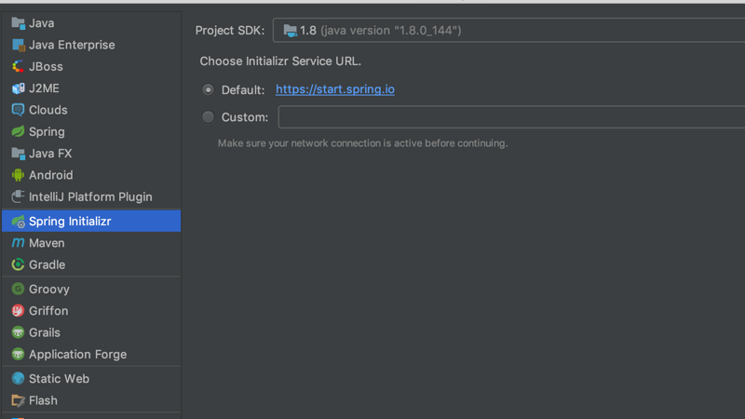745x419 pixels.
Task: Select Groovy in the project list
Action: pyautogui.click(x=49, y=290)
